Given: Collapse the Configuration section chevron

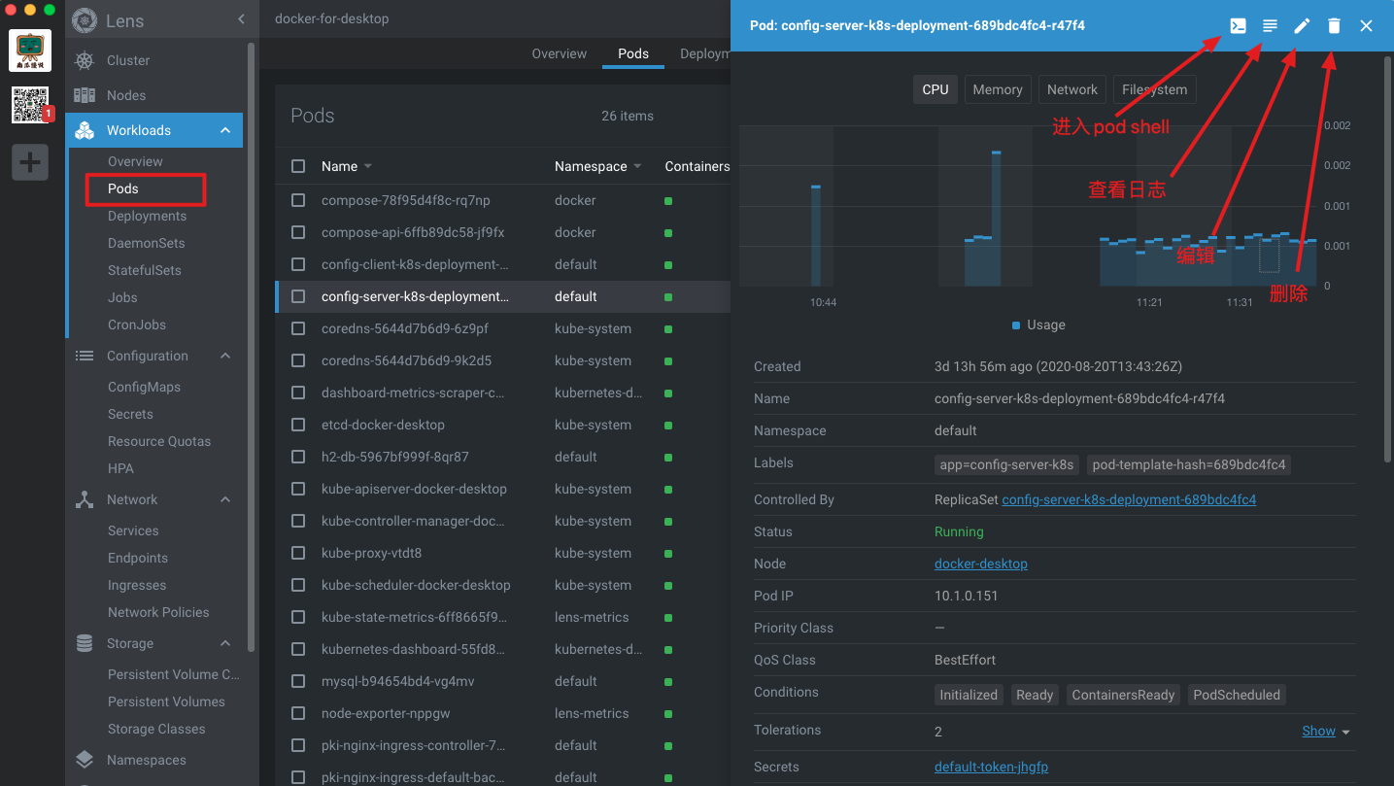Looking at the screenshot, I should pos(225,356).
